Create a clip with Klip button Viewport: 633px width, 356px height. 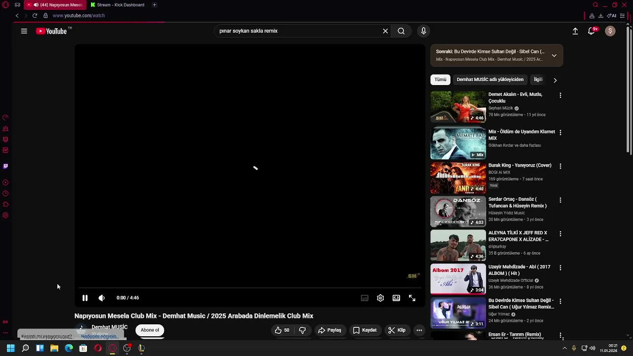coord(397,330)
